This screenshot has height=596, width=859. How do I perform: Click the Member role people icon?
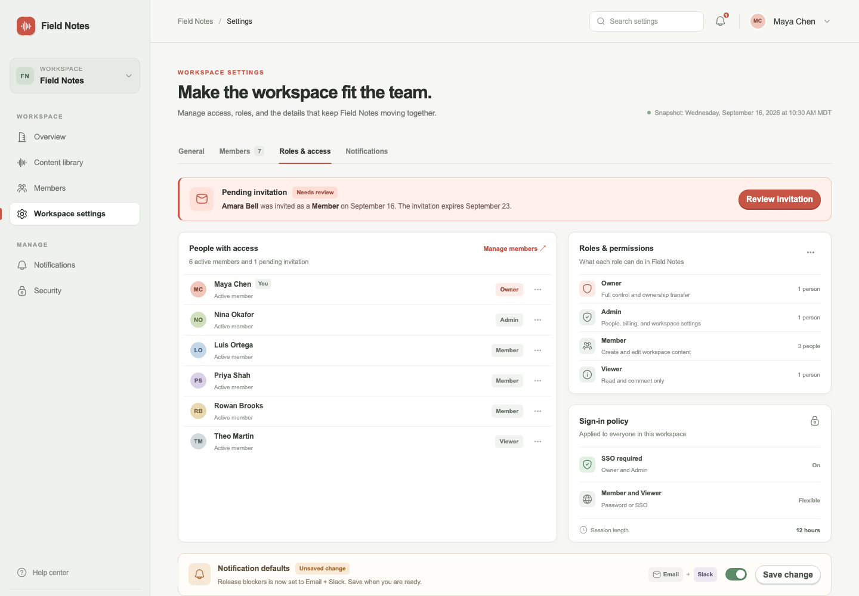pos(588,346)
